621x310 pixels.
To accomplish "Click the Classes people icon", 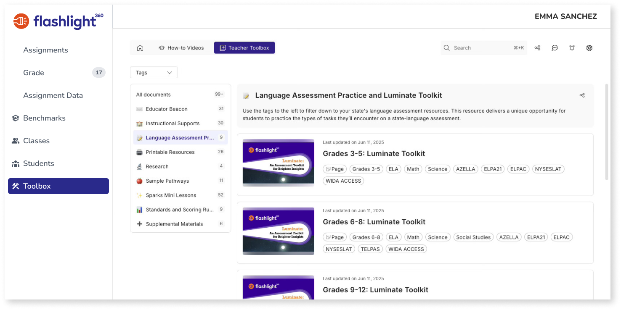I will [16, 141].
